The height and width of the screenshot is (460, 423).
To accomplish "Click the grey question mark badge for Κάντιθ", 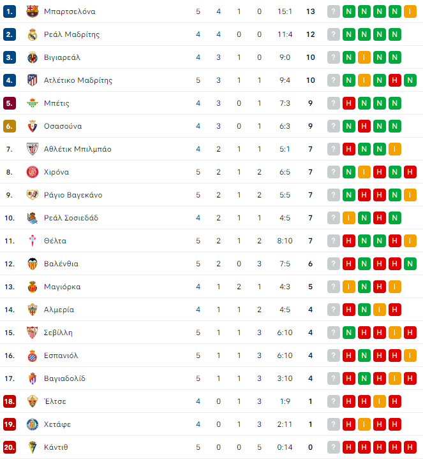I will (334, 447).
